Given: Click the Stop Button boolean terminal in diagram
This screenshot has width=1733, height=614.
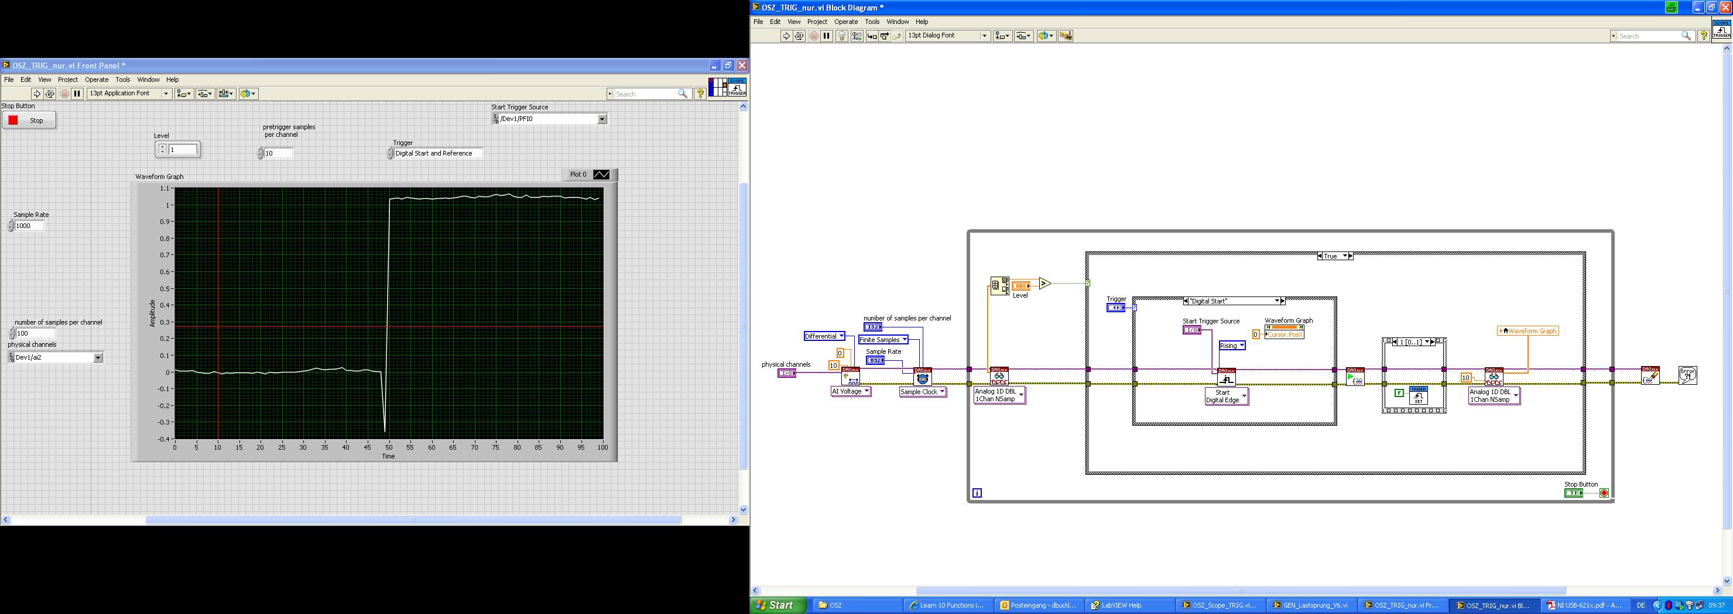Looking at the screenshot, I should click(x=1573, y=493).
